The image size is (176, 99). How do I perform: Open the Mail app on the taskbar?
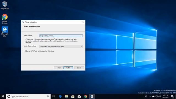tap(79, 97)
